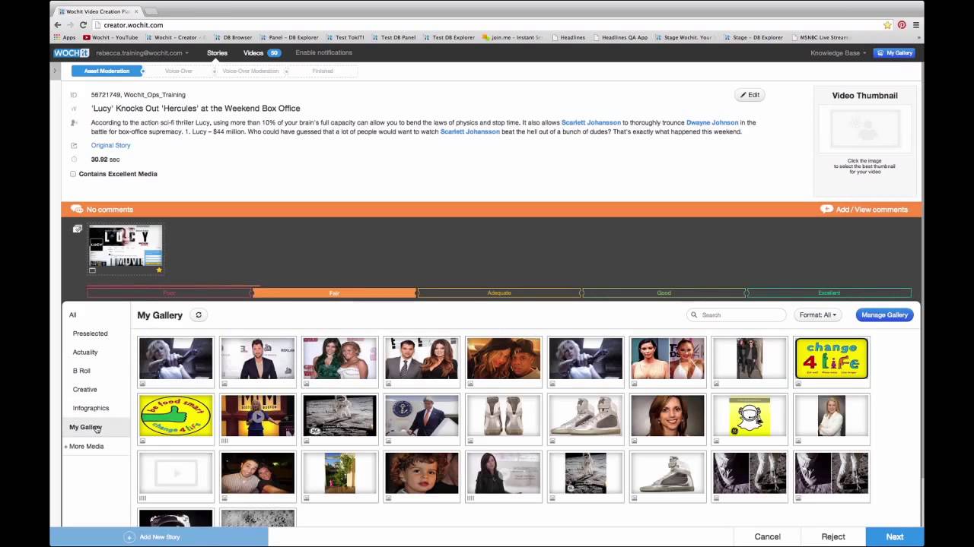Select the All media category
Image resolution: width=974 pixels, height=547 pixels.
[x=73, y=315]
